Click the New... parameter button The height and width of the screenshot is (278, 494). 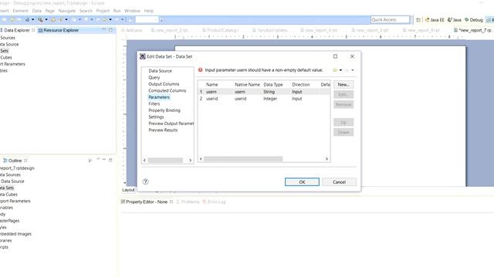tap(343, 84)
